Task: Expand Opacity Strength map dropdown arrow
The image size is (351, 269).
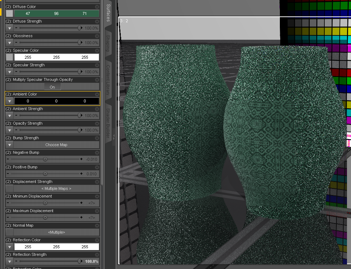Action: tap(9, 130)
